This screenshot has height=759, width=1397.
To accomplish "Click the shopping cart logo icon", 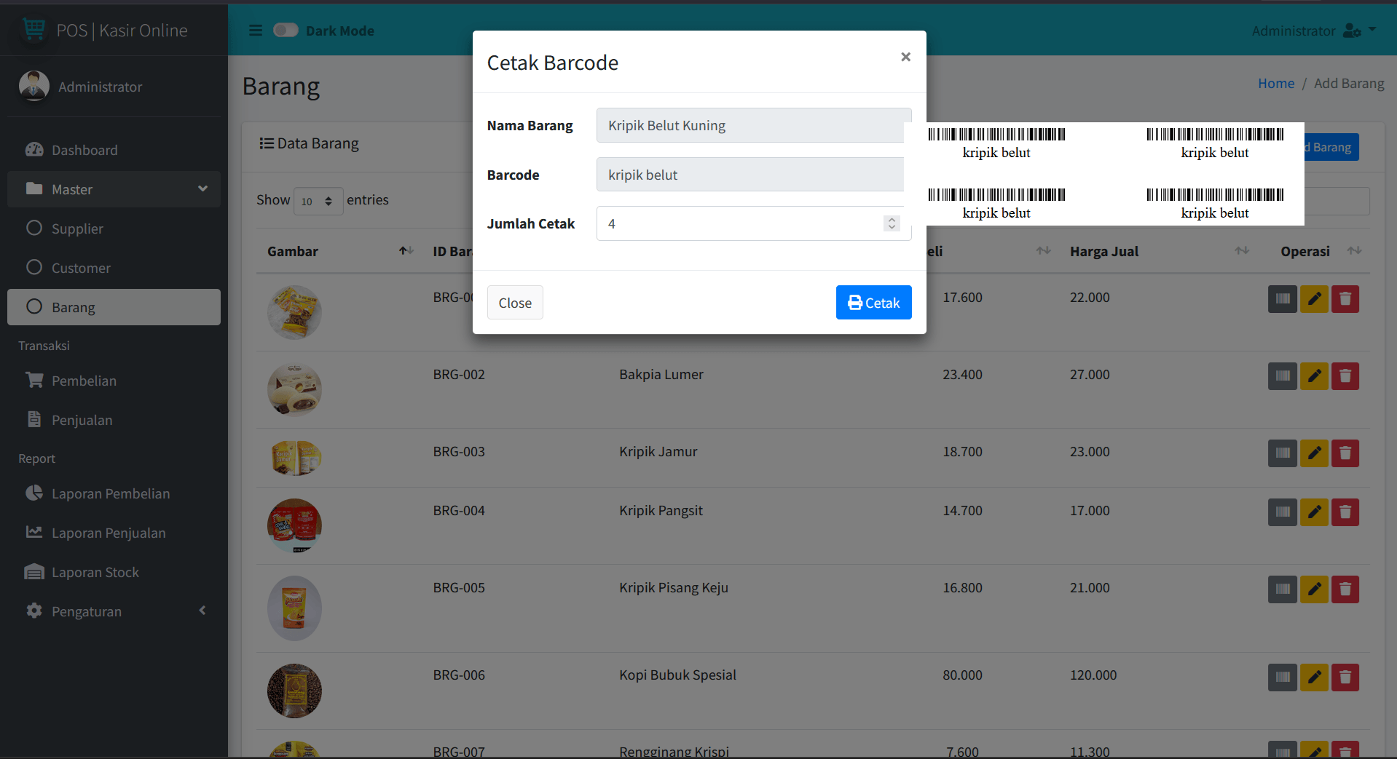I will tap(34, 29).
